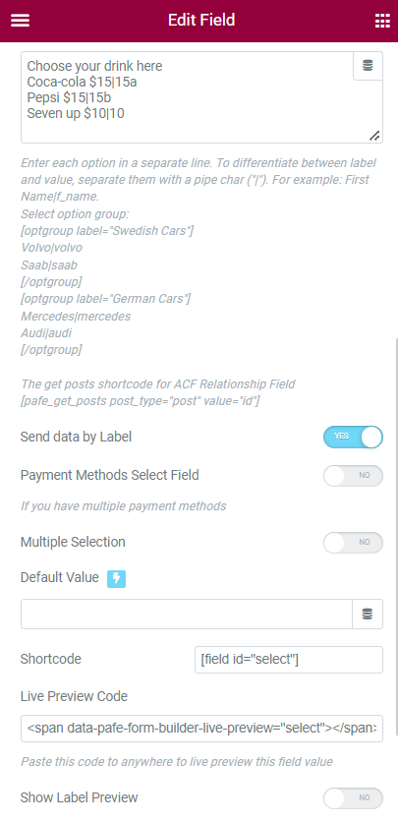Click the panel's vertical scrollbar
The image size is (398, 822).
point(396,576)
